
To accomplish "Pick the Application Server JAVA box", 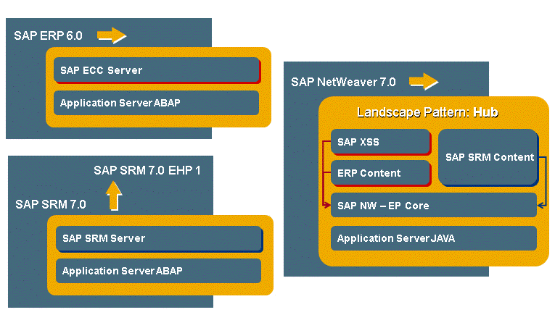I will pos(433,238).
